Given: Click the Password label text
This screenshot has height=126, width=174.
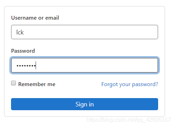Looking at the screenshot, I should (x=23, y=51).
